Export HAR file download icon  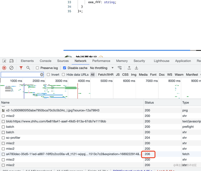(136, 68)
